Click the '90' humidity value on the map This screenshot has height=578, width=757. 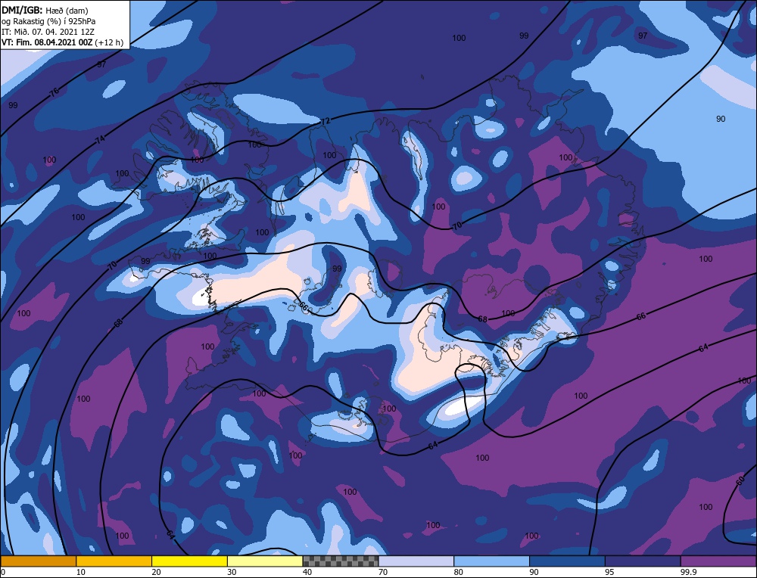click(721, 119)
